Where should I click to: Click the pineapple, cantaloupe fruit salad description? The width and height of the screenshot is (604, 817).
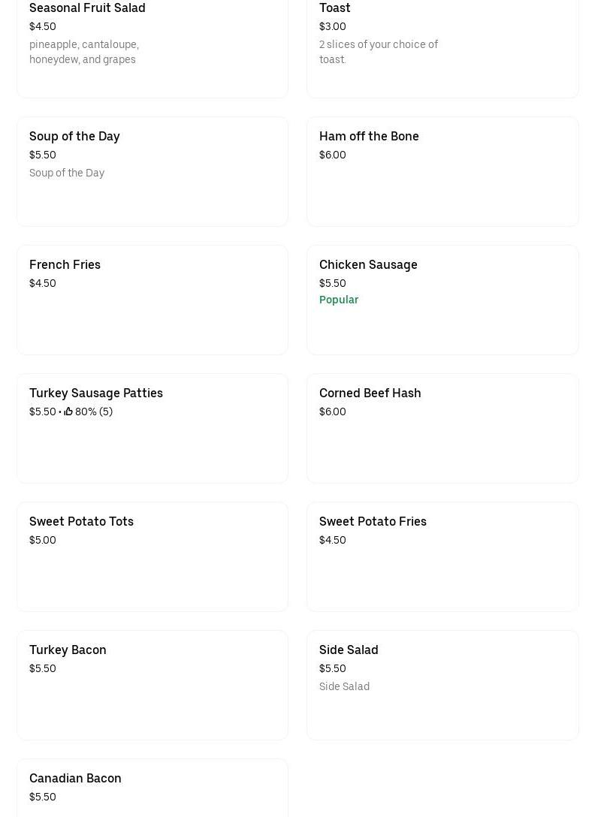(x=84, y=52)
